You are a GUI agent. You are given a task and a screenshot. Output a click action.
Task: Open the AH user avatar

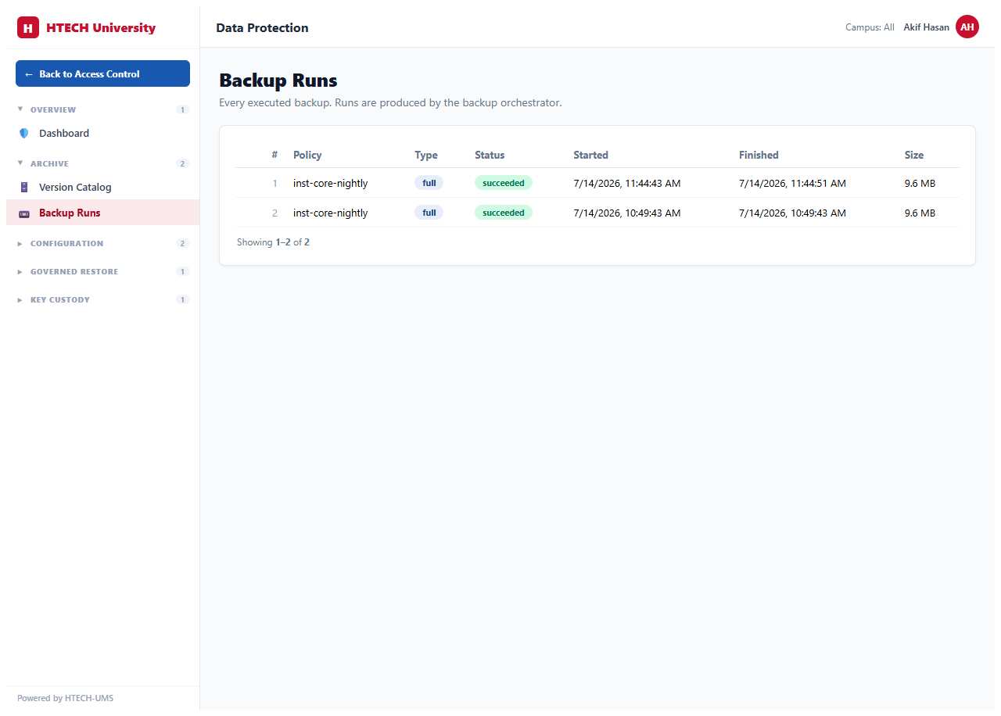point(967,27)
